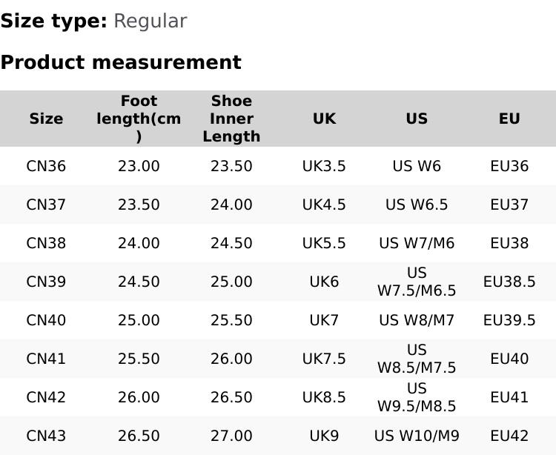Click the US column header

coord(417,119)
